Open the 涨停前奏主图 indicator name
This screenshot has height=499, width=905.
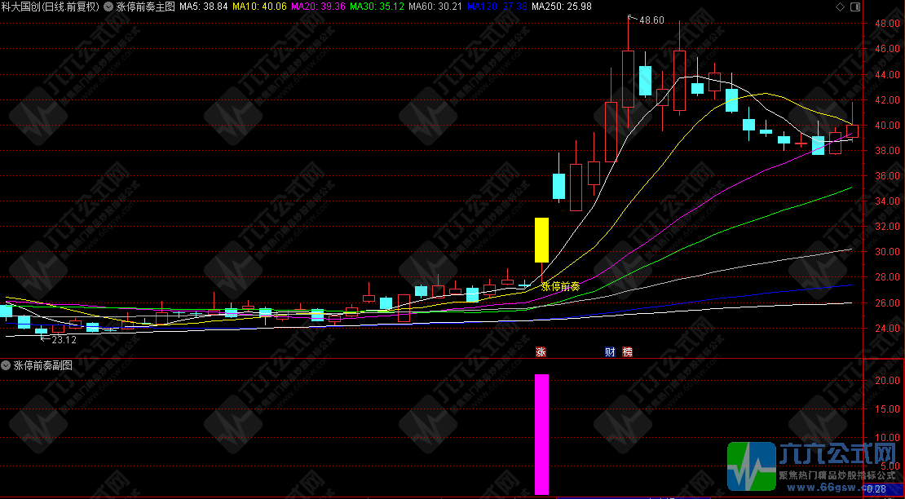pyautogui.click(x=145, y=7)
